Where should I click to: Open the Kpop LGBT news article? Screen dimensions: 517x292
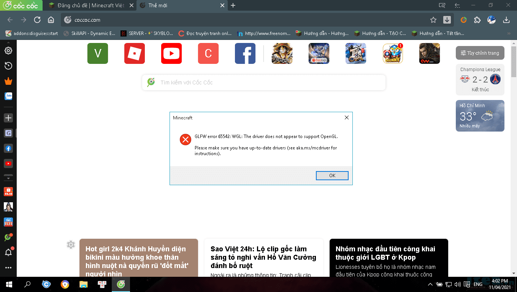[x=389, y=258]
